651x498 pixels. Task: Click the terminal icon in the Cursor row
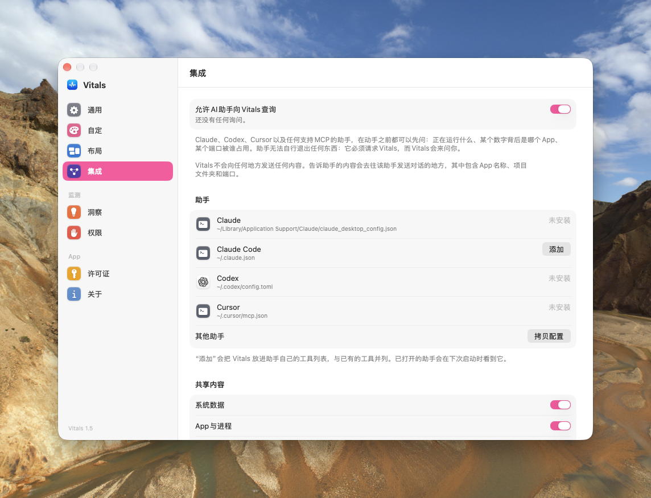[x=203, y=311]
